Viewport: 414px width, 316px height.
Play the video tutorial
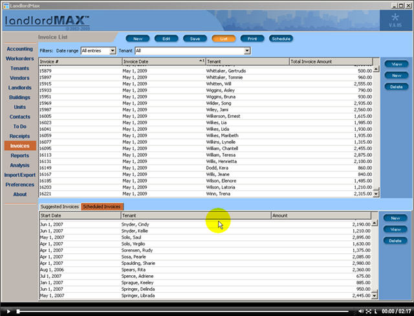pyautogui.click(x=8, y=311)
